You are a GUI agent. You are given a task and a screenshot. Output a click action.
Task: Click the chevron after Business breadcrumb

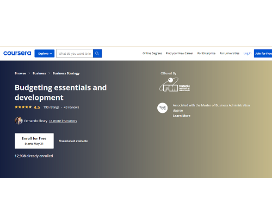pyautogui.click(x=49, y=73)
